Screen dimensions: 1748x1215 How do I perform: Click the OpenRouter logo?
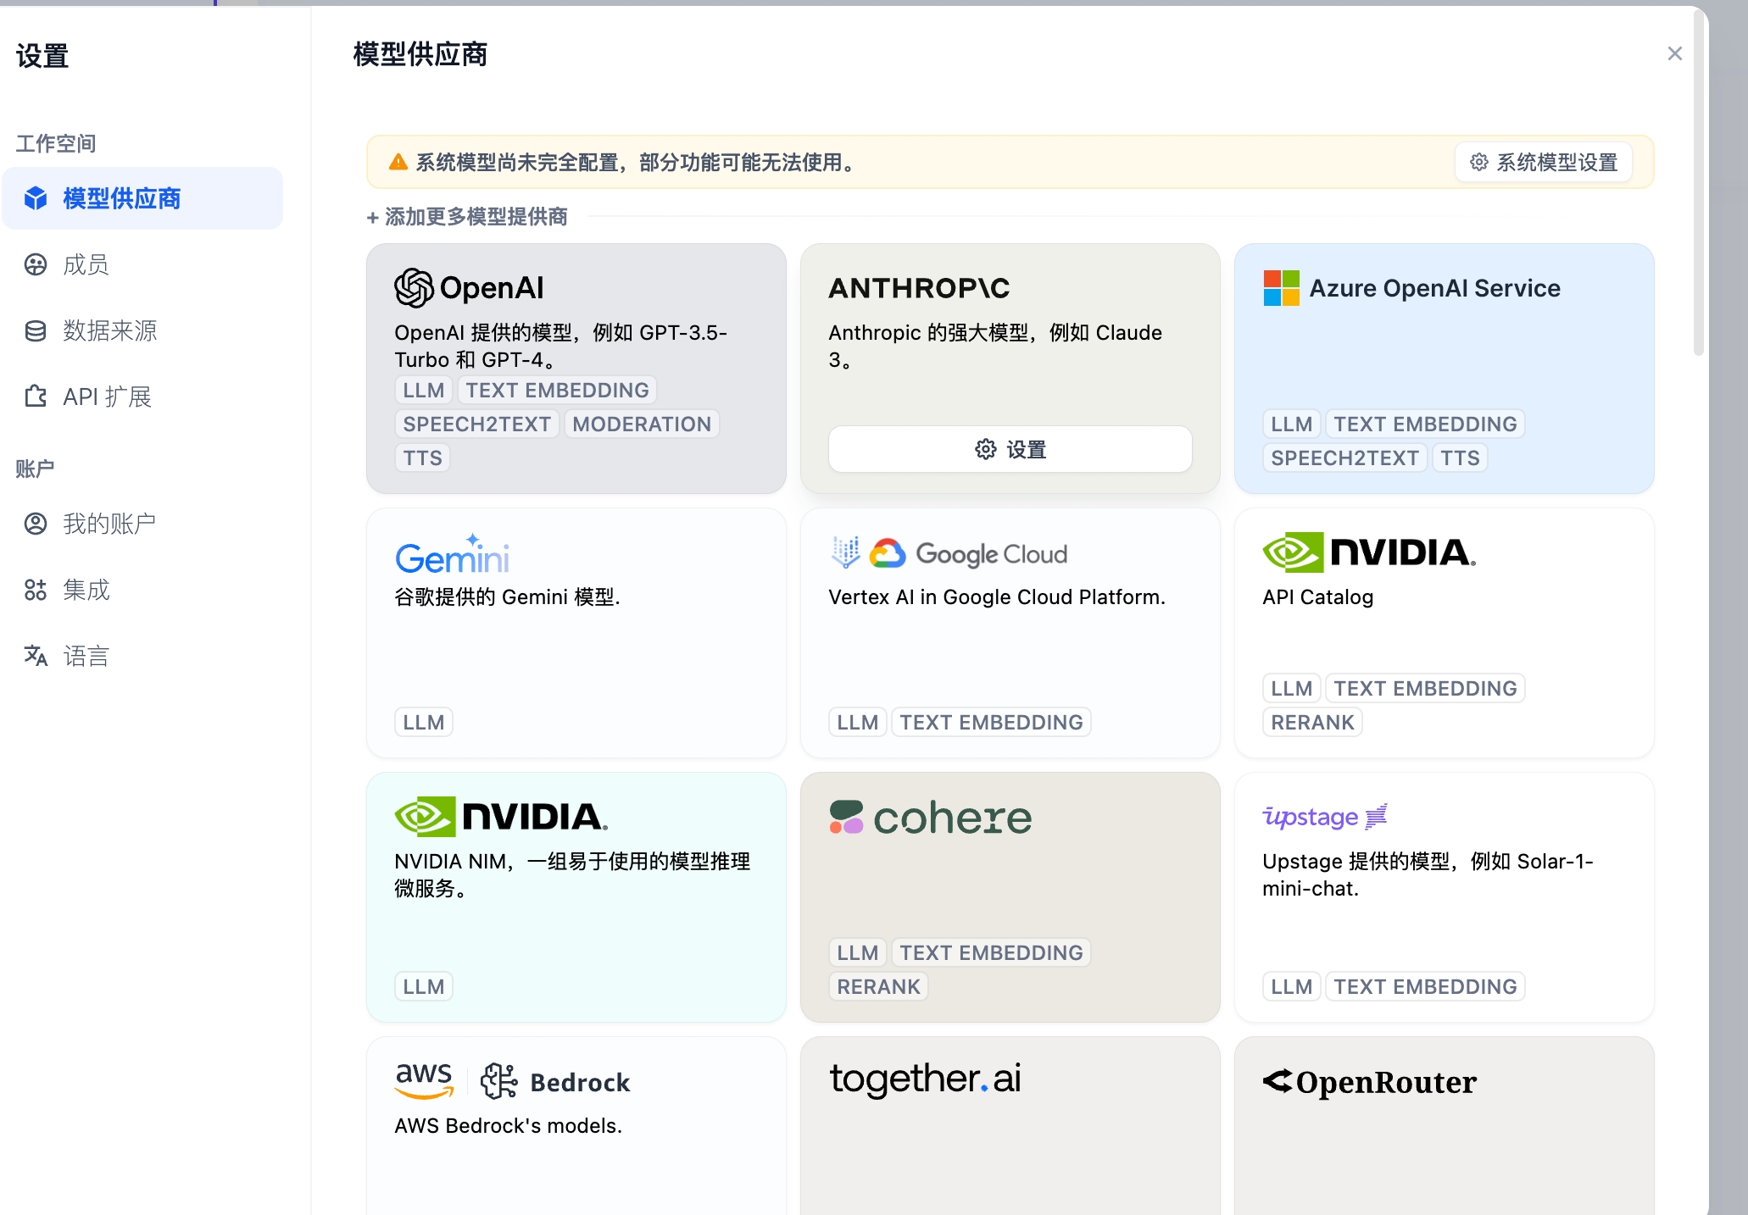pos(1369,1081)
